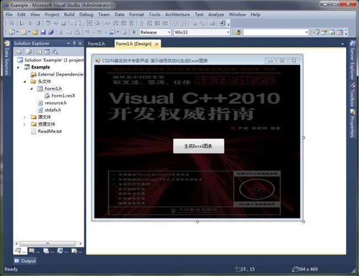Open the active documents list dropdown
Screen dimensions: 359x276
(342, 44)
